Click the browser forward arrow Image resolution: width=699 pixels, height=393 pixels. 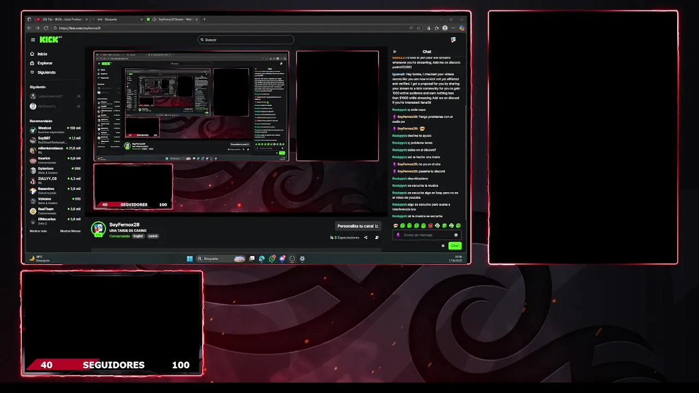(37, 28)
